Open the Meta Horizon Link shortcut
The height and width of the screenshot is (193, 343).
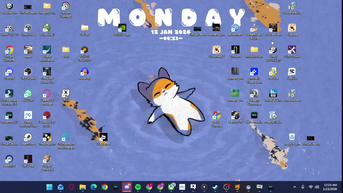[28, 119]
